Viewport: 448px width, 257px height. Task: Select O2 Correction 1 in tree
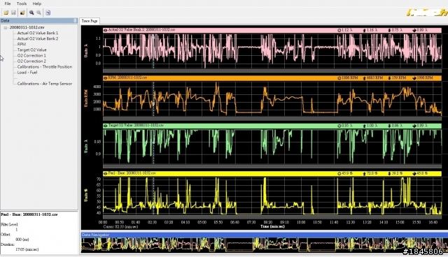pos(31,56)
